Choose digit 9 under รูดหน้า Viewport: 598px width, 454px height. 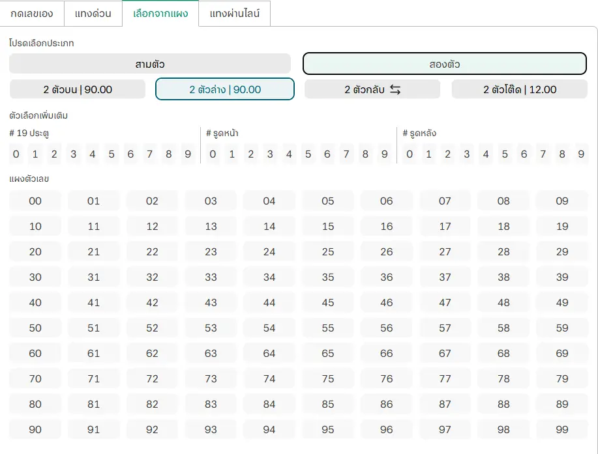point(384,154)
